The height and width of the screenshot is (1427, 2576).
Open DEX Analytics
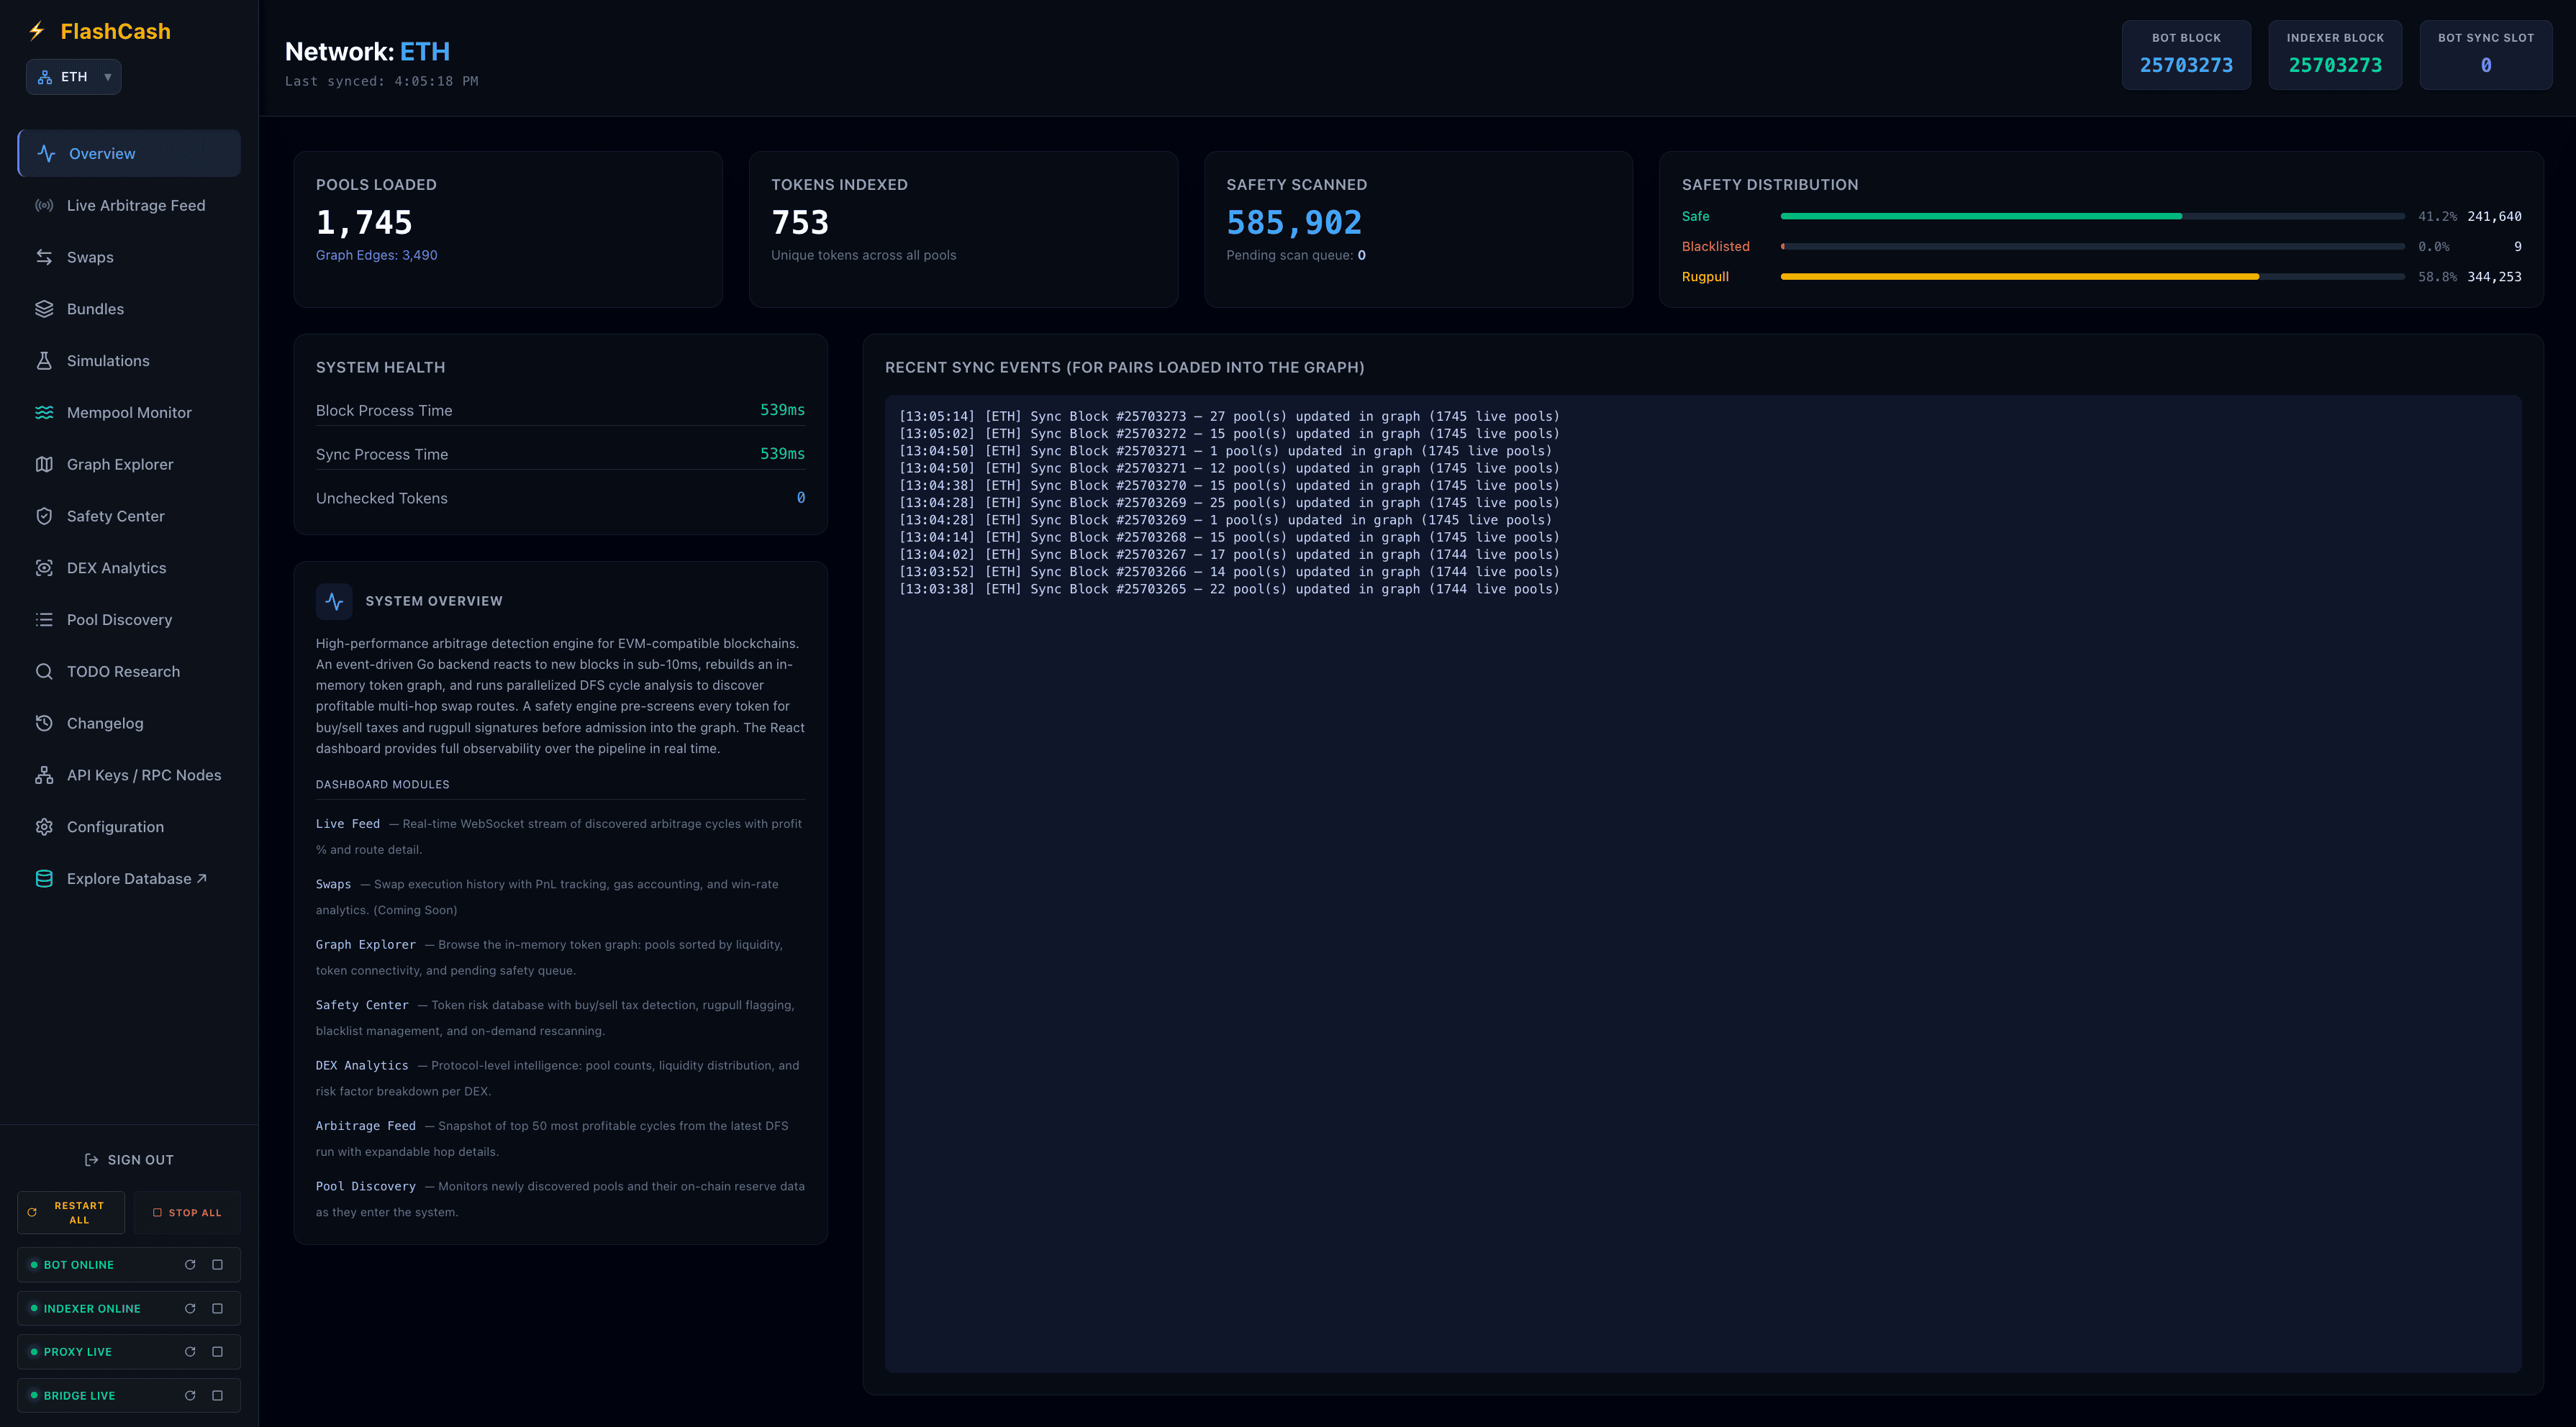(x=129, y=569)
